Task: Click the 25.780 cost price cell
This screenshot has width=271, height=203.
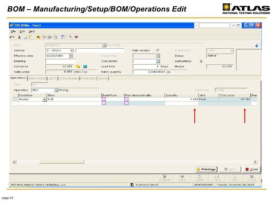Action: (x=235, y=99)
